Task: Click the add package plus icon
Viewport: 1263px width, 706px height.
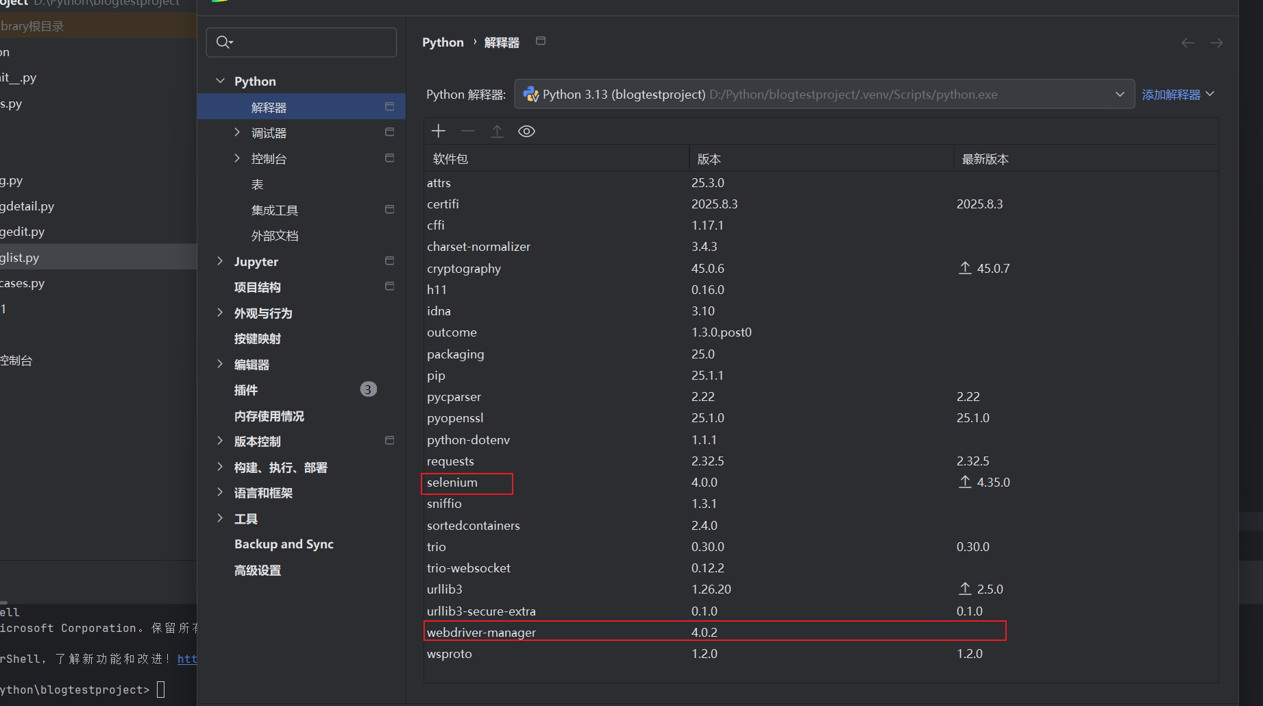Action: coord(439,131)
